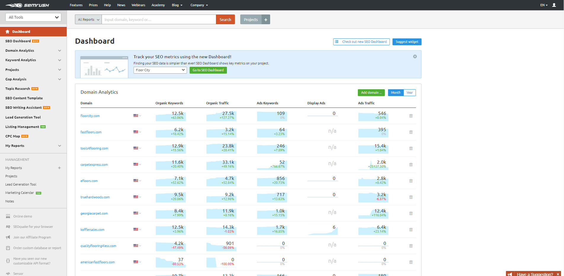This screenshot has height=276, width=564.
Task: Open the floorcity.com domain link
Action: click(90, 116)
